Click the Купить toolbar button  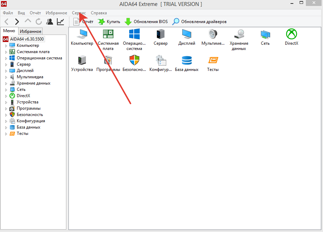(109, 22)
